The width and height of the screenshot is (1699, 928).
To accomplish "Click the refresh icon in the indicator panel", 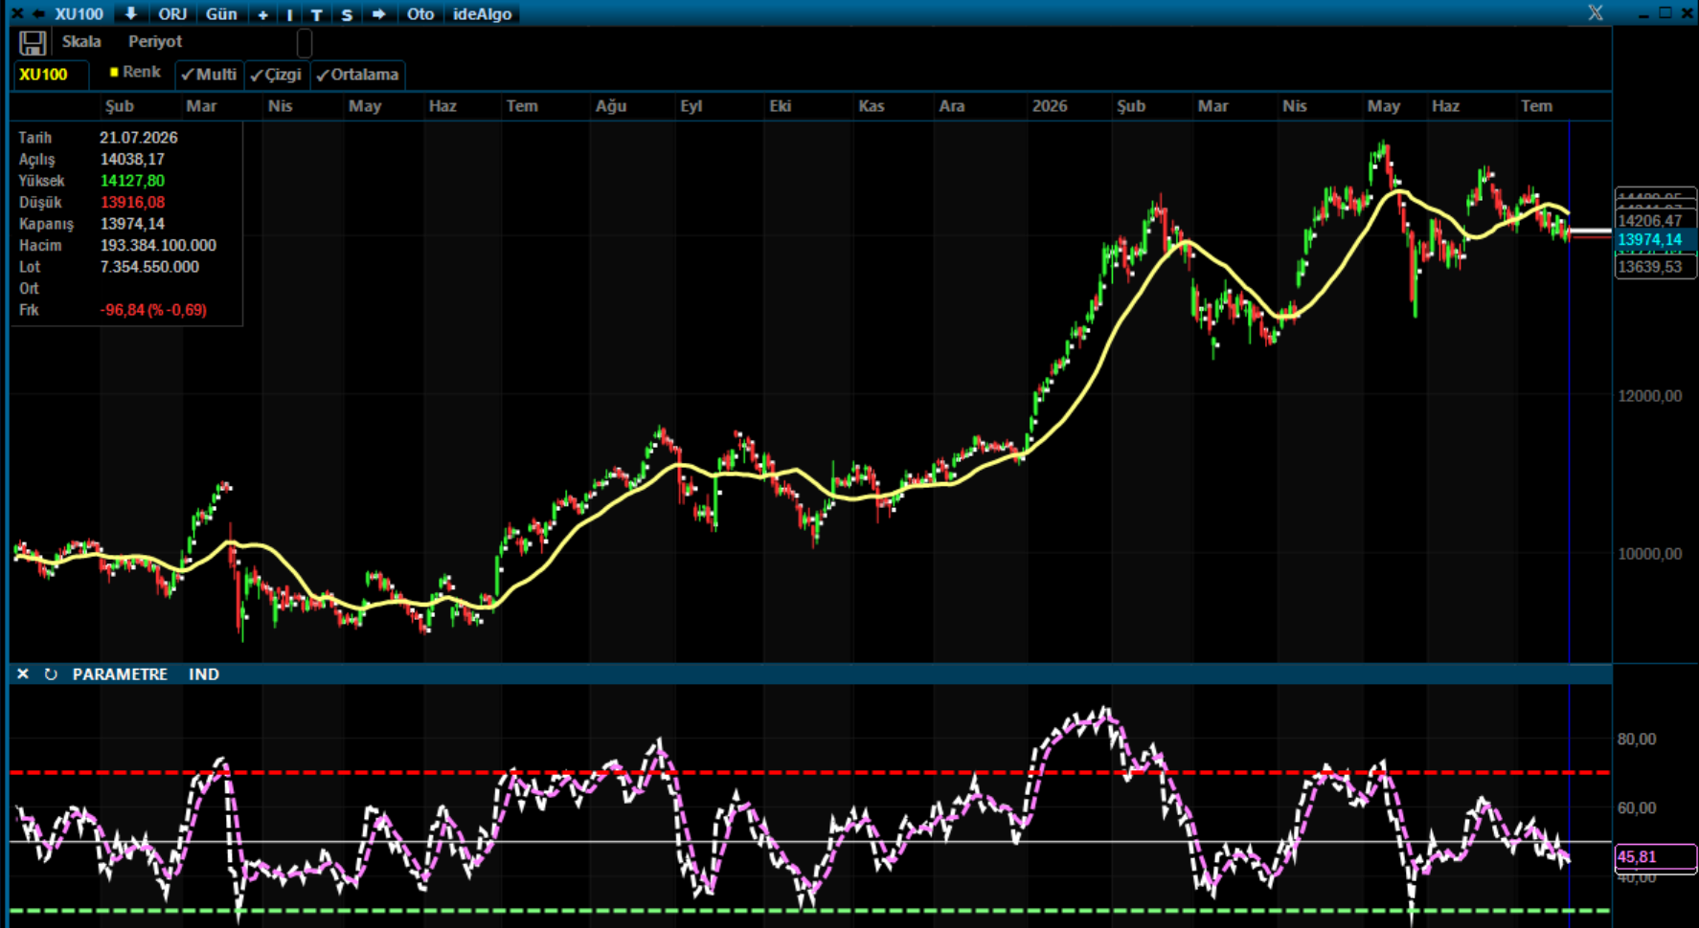I will pyautogui.click(x=51, y=674).
